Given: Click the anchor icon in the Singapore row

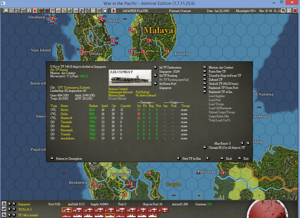Looking at the screenshot, I should pos(4,204).
